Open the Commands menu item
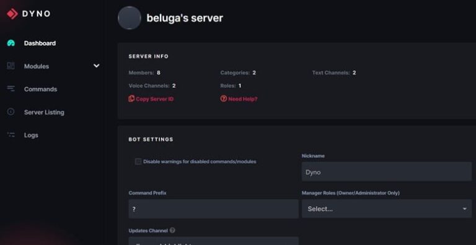 point(40,89)
